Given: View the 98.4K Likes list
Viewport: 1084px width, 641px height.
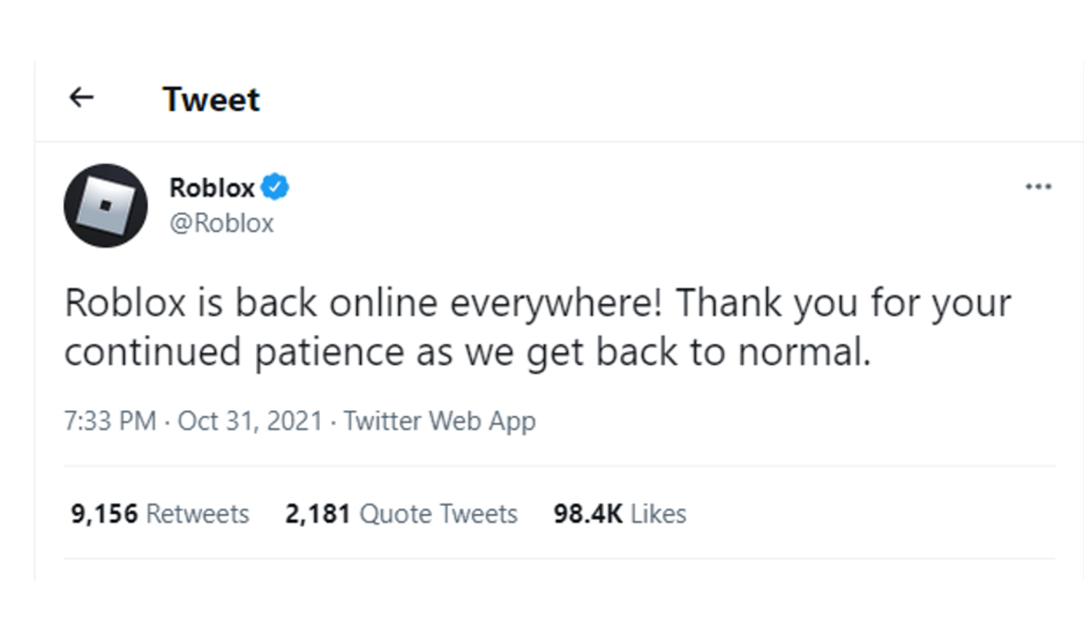Looking at the screenshot, I should (619, 513).
